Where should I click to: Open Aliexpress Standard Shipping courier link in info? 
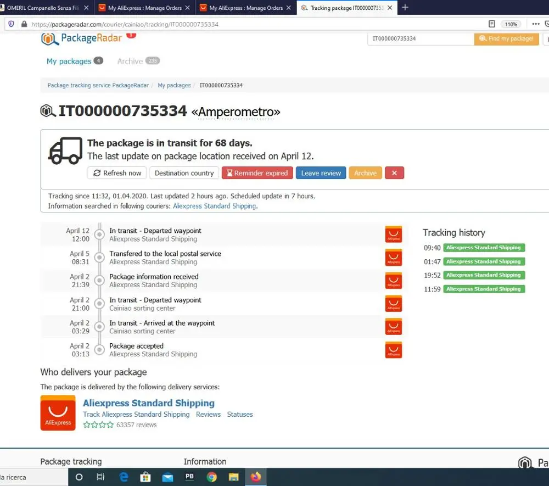click(214, 206)
